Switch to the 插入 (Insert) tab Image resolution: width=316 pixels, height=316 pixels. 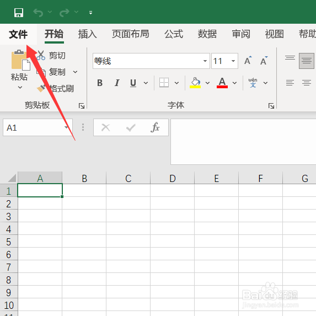point(87,34)
